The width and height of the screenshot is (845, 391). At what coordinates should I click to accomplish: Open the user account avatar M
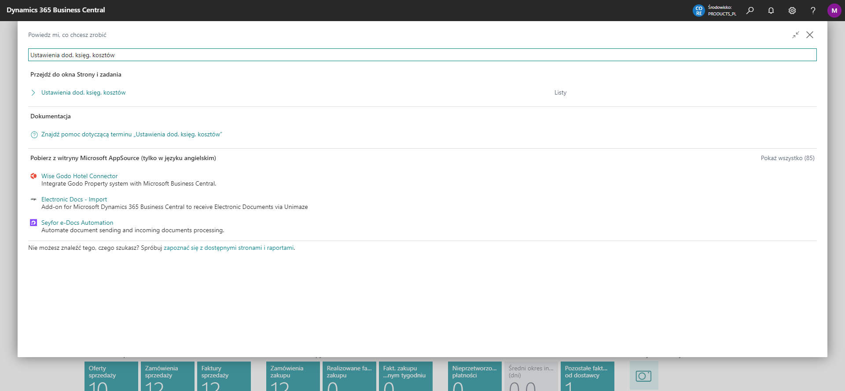pyautogui.click(x=834, y=11)
